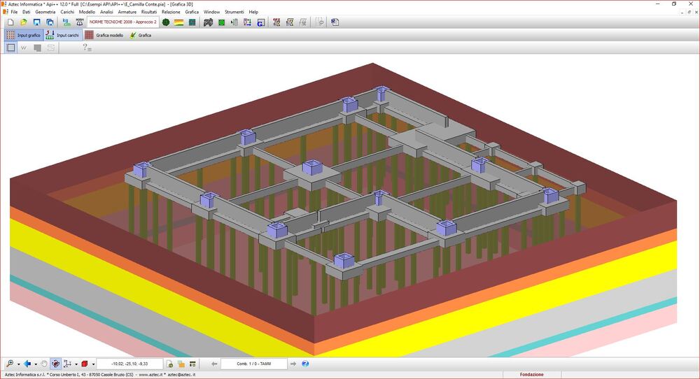The height and width of the screenshot is (379, 700).
Task: Click the grayed form layout icon
Action: tap(51, 48)
